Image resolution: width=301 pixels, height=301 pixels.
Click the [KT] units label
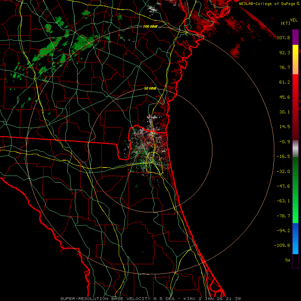tap(286, 23)
